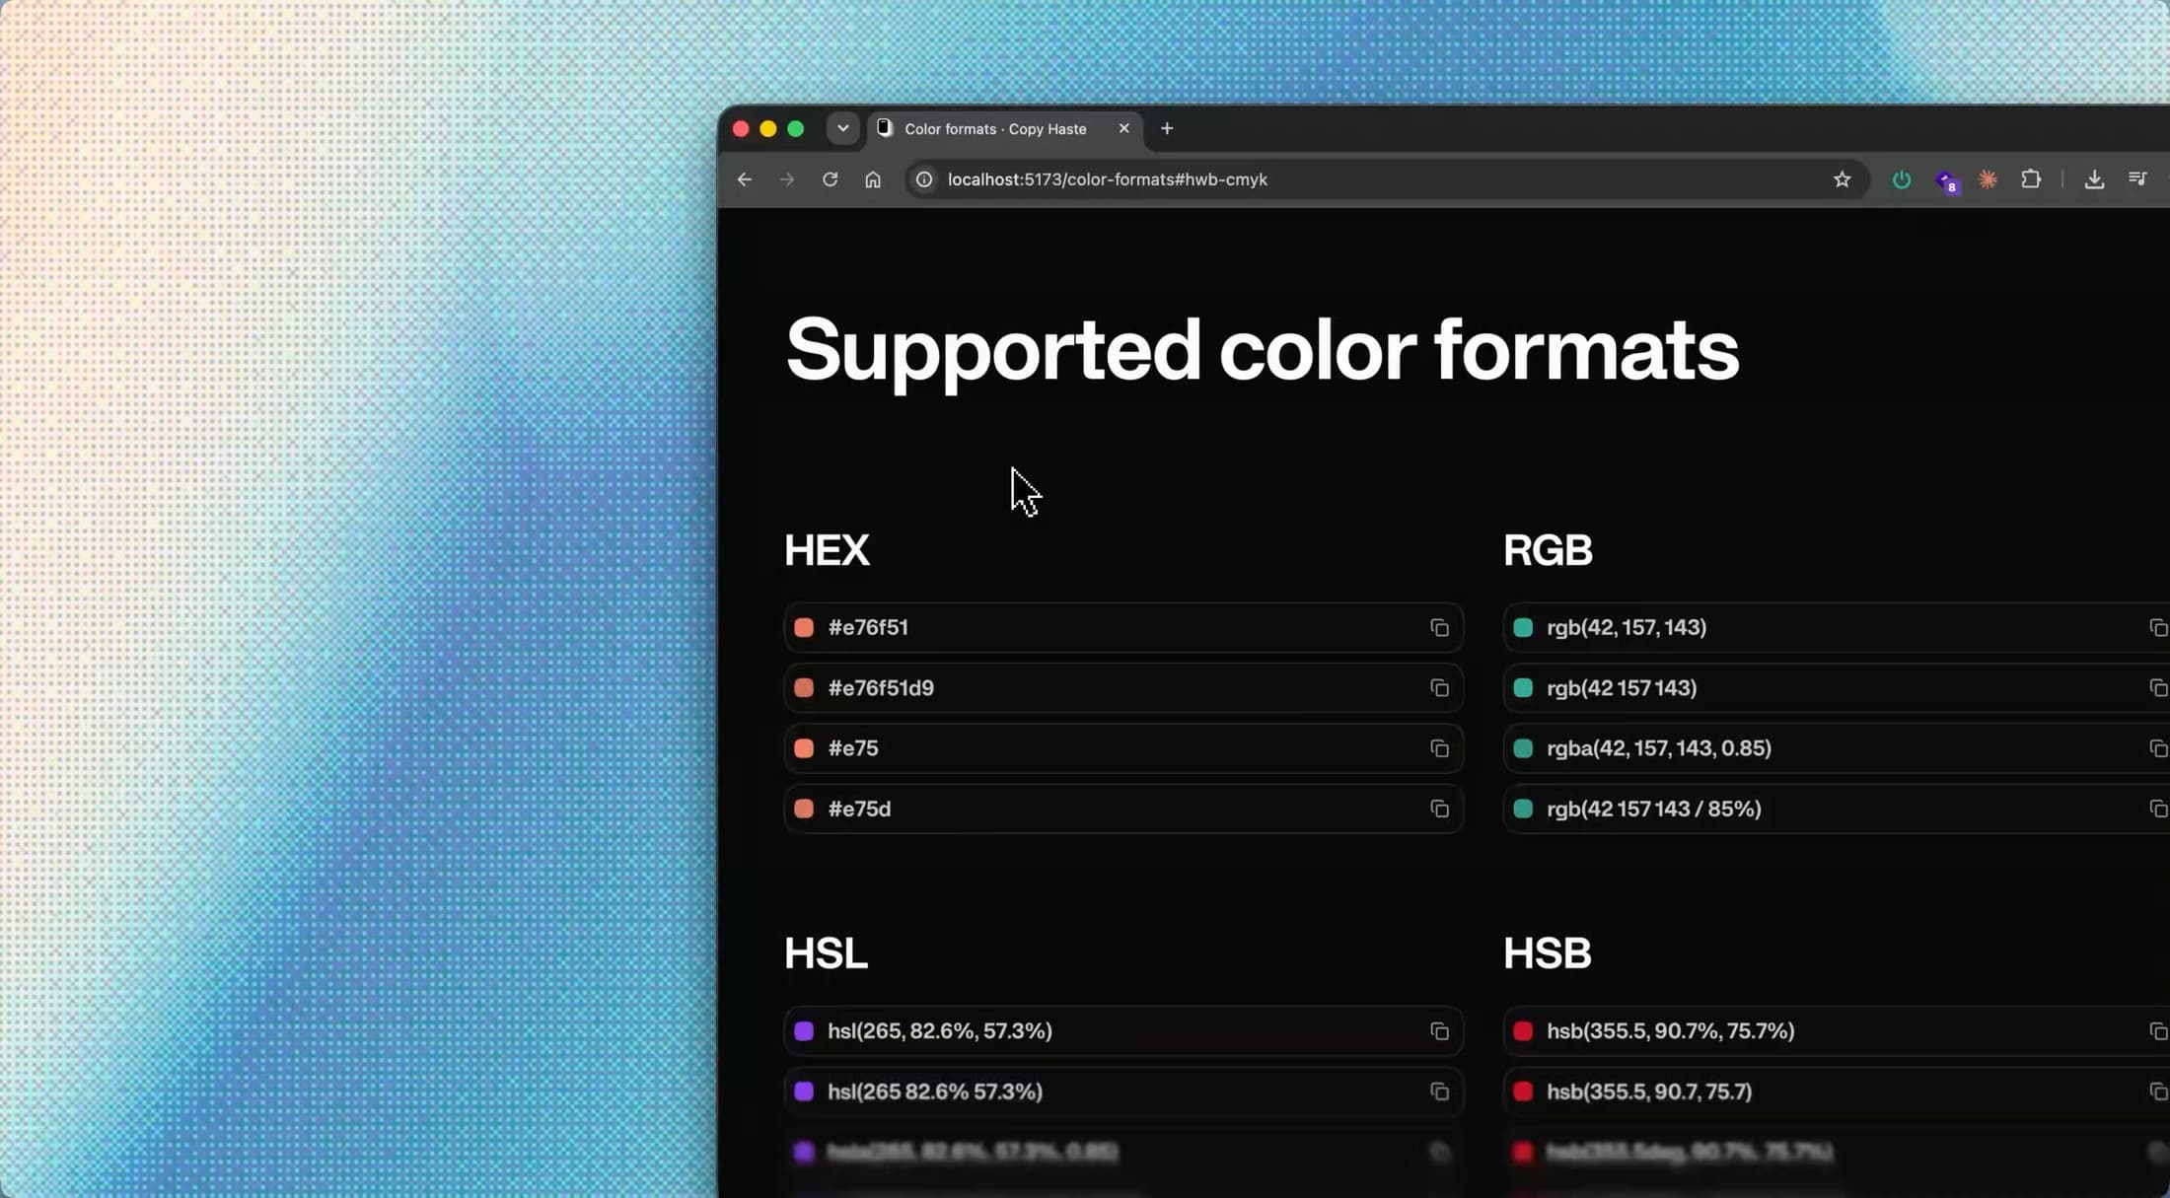View site information icon in address bar
The height and width of the screenshot is (1198, 2170).
pyautogui.click(x=924, y=179)
